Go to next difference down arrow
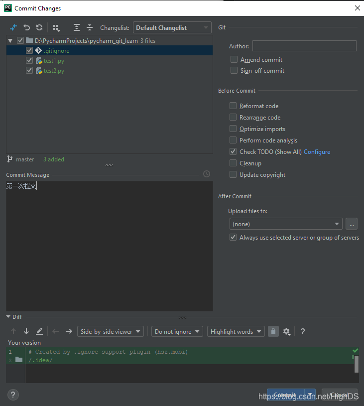This screenshot has width=364, height=406. pyautogui.click(x=26, y=331)
